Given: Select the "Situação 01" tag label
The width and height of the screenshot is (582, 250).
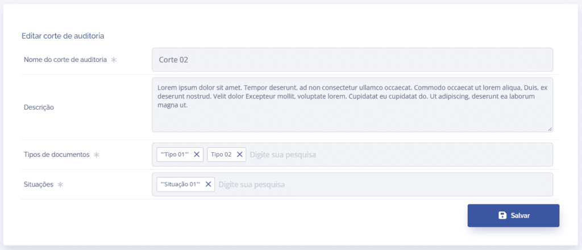Looking at the screenshot, I should point(180,184).
